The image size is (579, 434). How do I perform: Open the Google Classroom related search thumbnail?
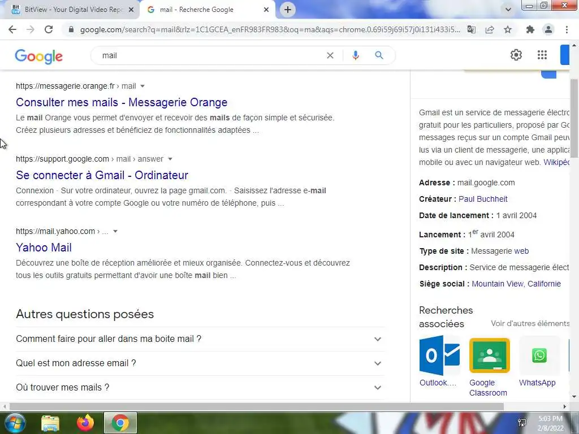tap(489, 355)
